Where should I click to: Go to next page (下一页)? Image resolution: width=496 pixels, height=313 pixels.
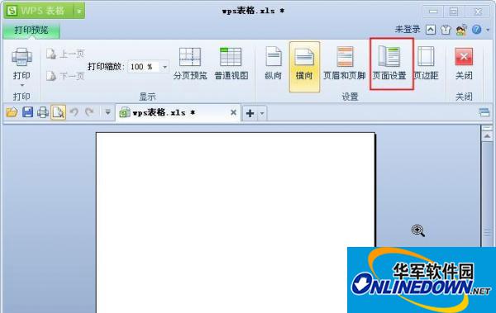tap(65, 76)
